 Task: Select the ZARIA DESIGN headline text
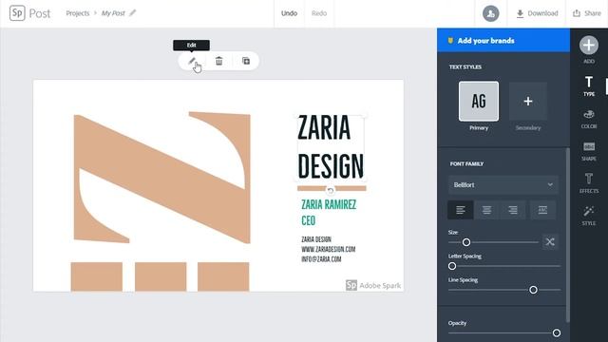(x=331, y=147)
